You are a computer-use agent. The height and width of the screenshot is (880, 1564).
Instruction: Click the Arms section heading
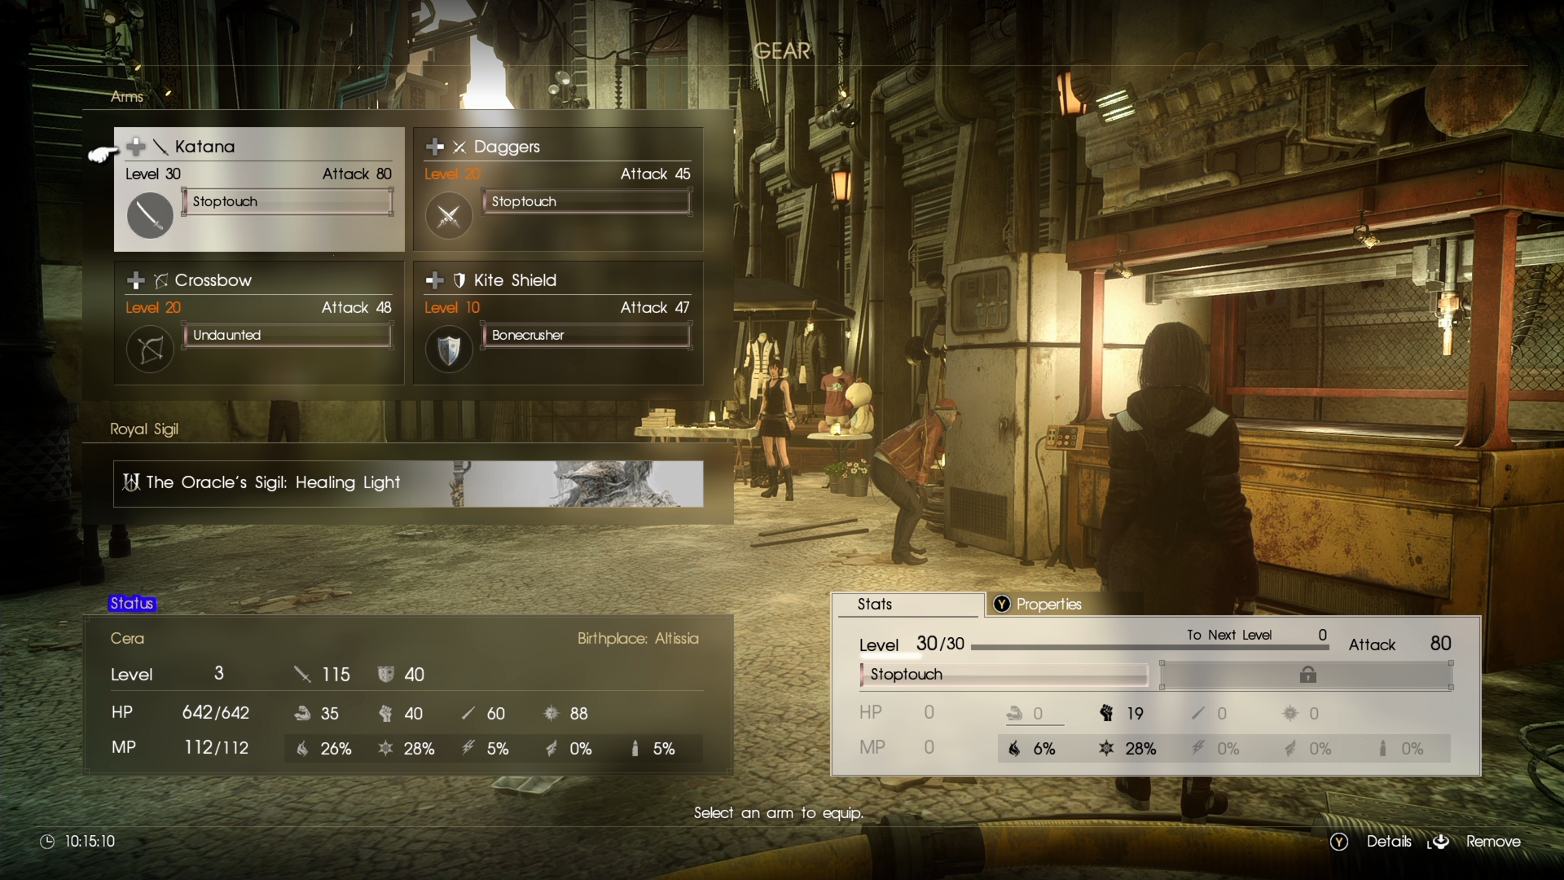point(127,97)
